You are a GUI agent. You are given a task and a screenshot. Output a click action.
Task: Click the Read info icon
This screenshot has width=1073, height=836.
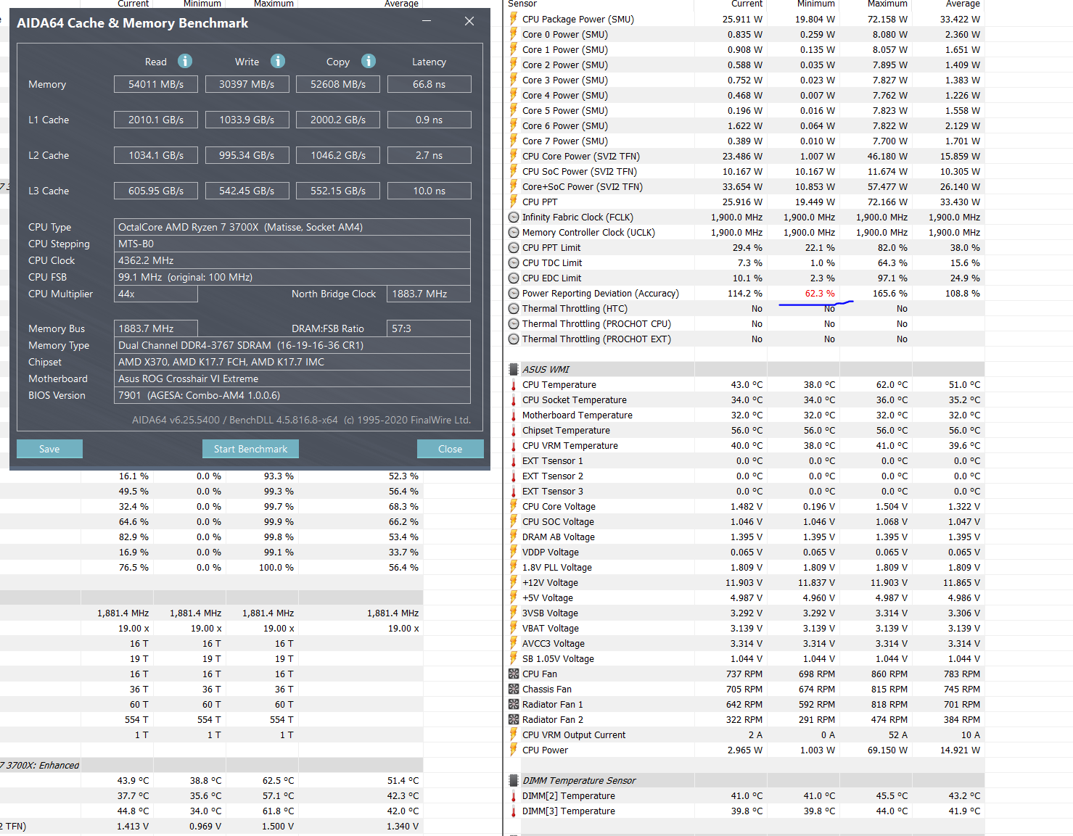point(185,61)
